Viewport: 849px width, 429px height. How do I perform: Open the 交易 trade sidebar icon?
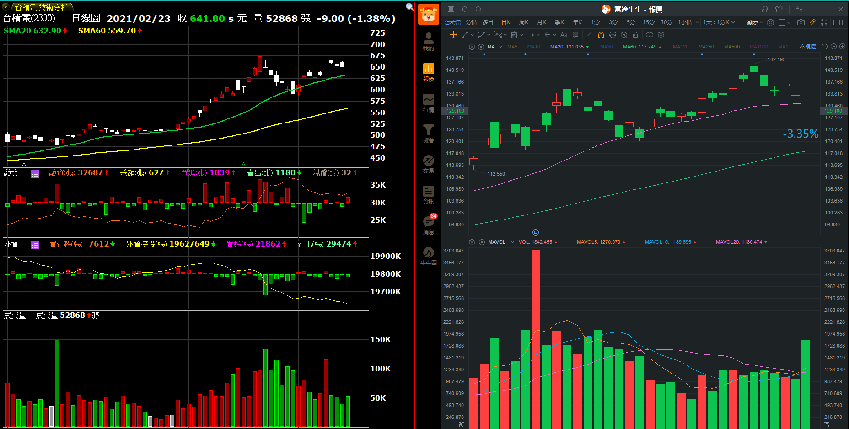click(x=428, y=164)
